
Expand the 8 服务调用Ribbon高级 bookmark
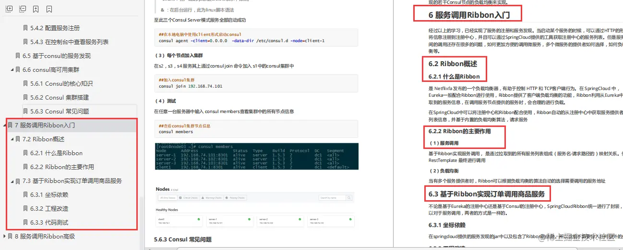click(x=4, y=236)
